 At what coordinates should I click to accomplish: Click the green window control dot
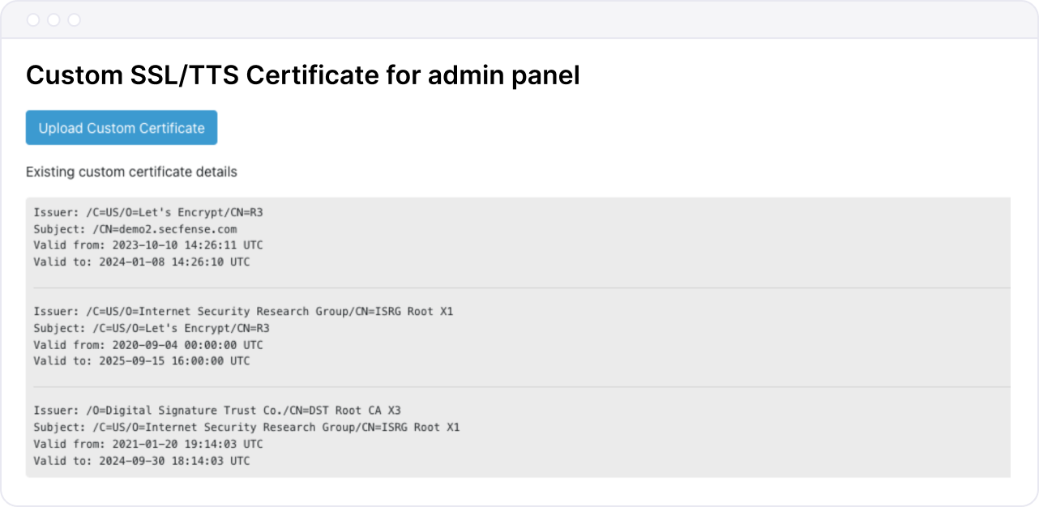tap(75, 19)
